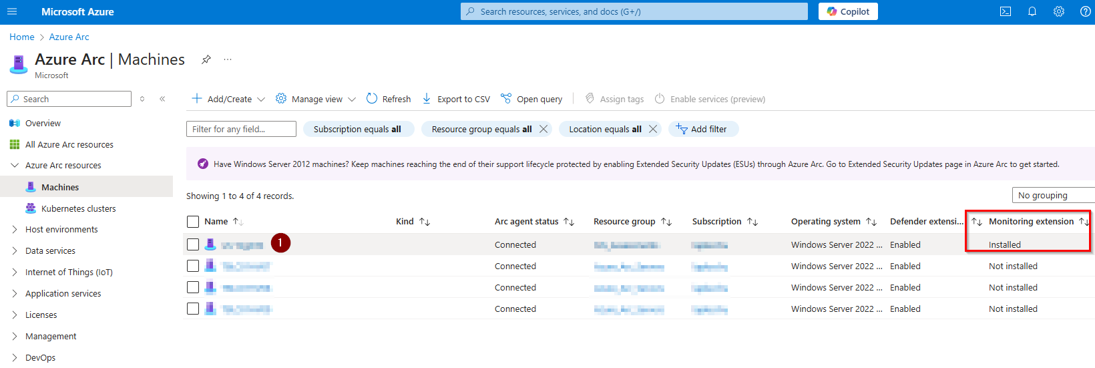Open portal settings gear icon
The height and width of the screenshot is (368, 1095).
[x=1058, y=11]
